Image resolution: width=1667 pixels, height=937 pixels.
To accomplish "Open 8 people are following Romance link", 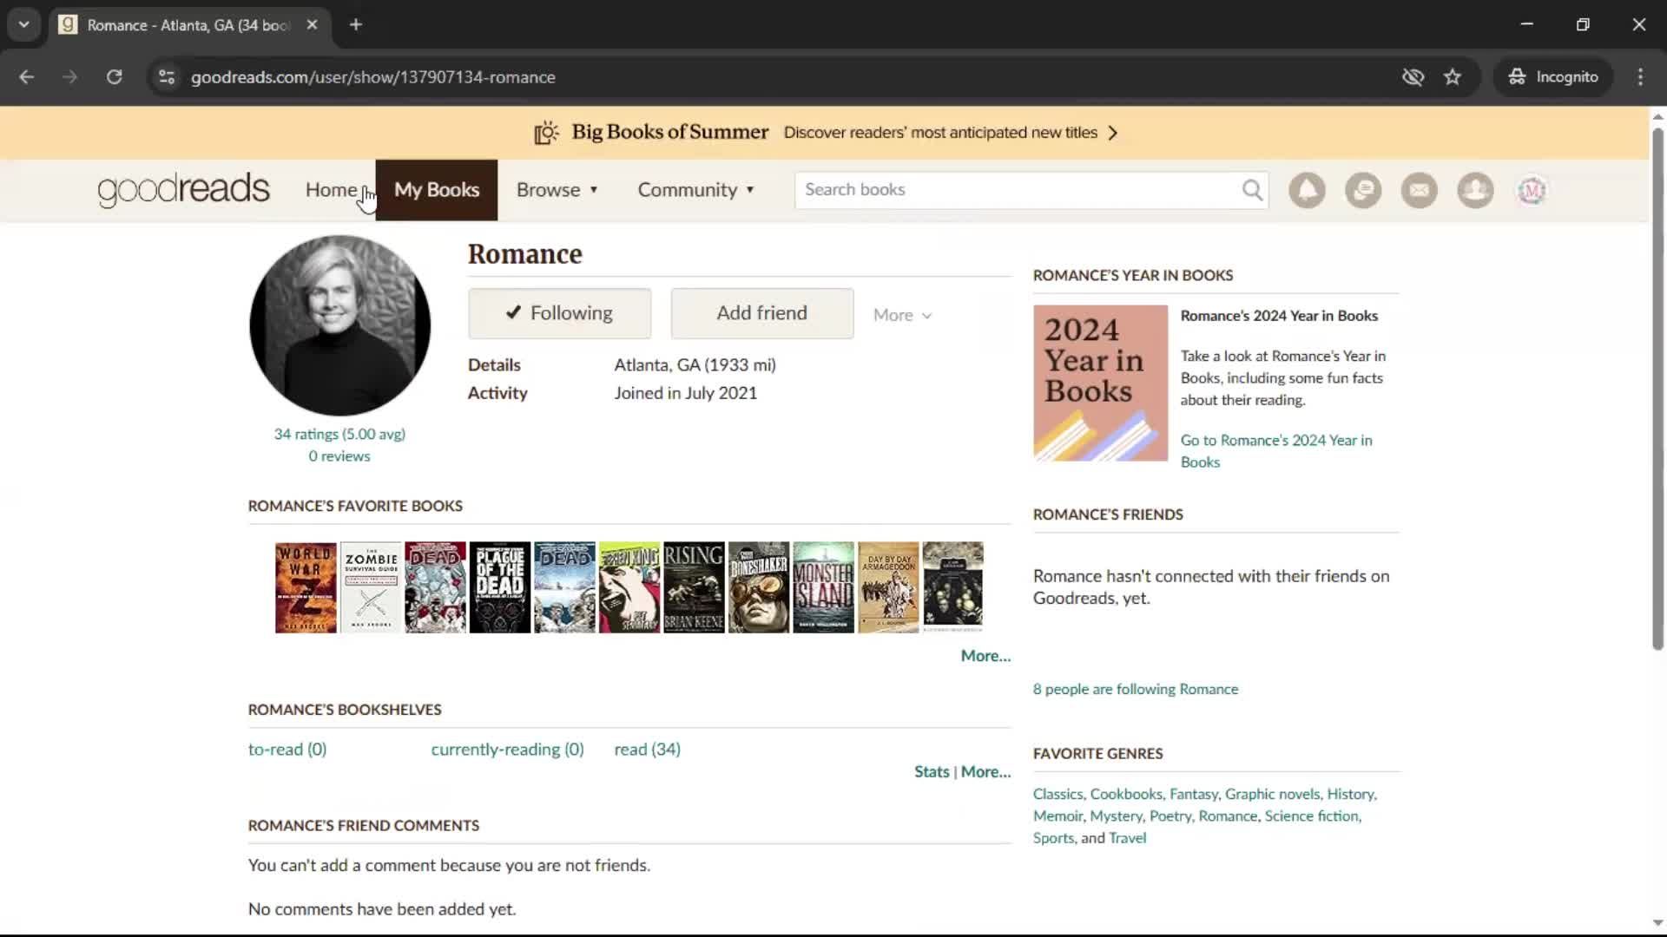I will tap(1136, 690).
